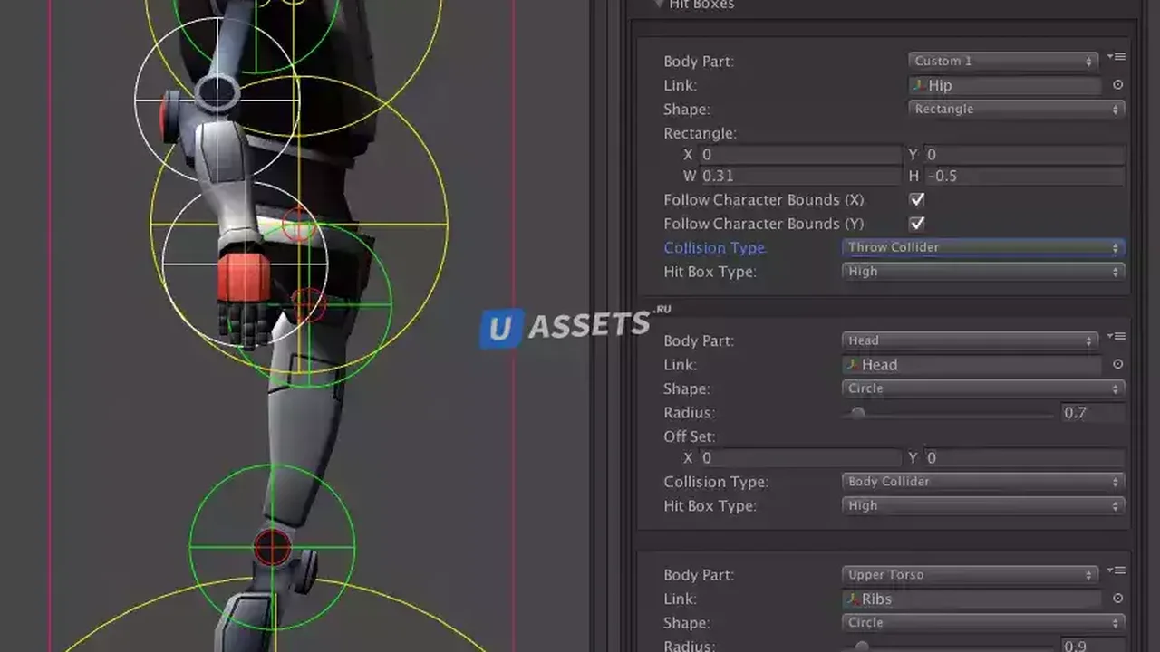The height and width of the screenshot is (652, 1160).
Task: Click the Head Off Set Y field
Action: (x=1024, y=458)
